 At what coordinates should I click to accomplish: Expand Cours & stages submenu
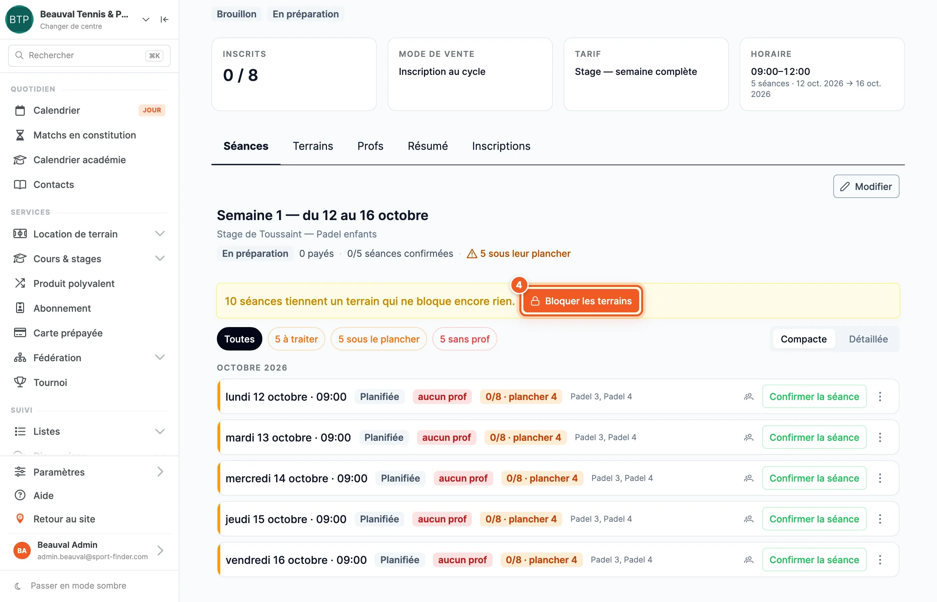[160, 259]
